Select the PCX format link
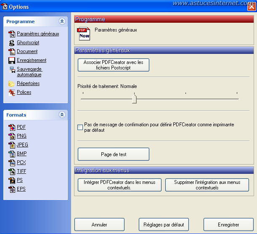The image size is (257, 234). click(x=21, y=162)
